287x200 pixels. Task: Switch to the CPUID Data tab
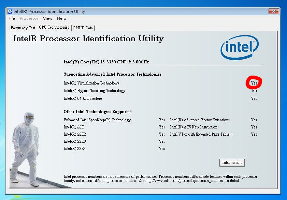tap(83, 28)
